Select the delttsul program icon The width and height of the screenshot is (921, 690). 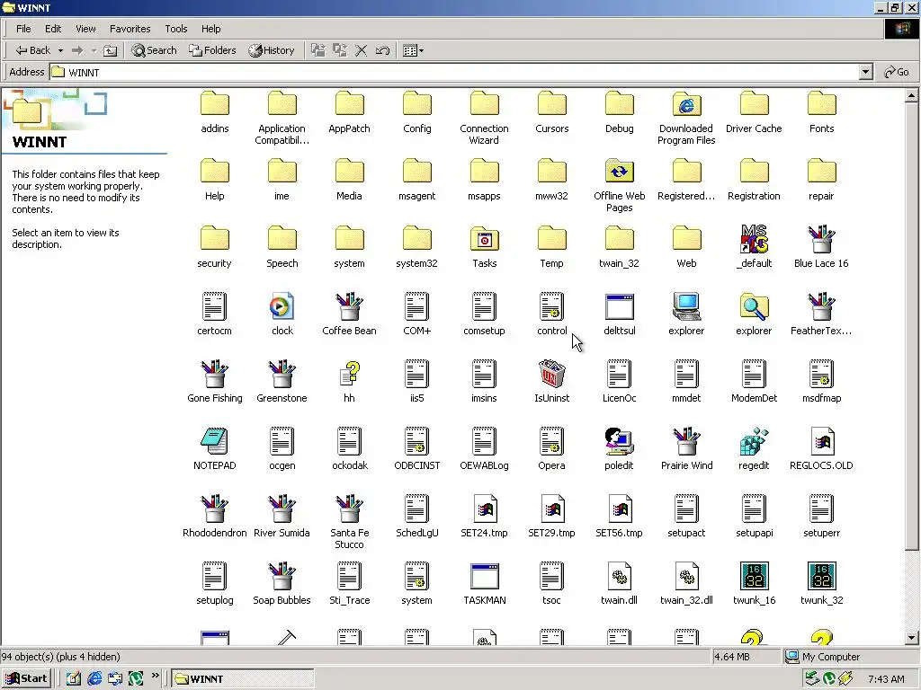pyautogui.click(x=619, y=306)
